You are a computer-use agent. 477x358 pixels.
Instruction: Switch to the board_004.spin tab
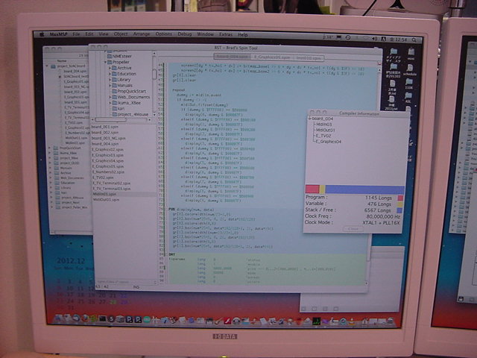click(233, 57)
